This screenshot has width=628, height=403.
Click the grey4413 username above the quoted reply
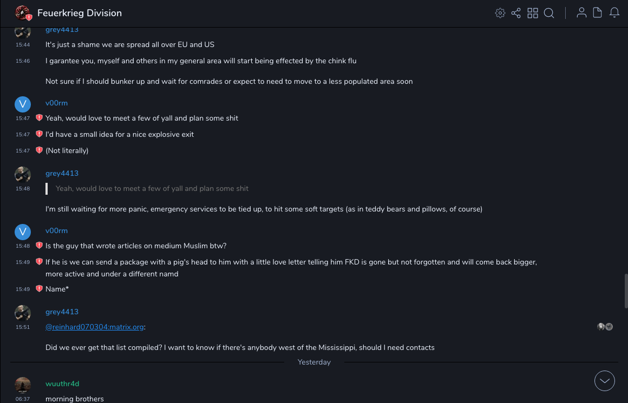(62, 173)
